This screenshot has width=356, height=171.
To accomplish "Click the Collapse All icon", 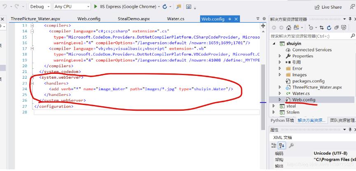I will click(x=337, y=27).
